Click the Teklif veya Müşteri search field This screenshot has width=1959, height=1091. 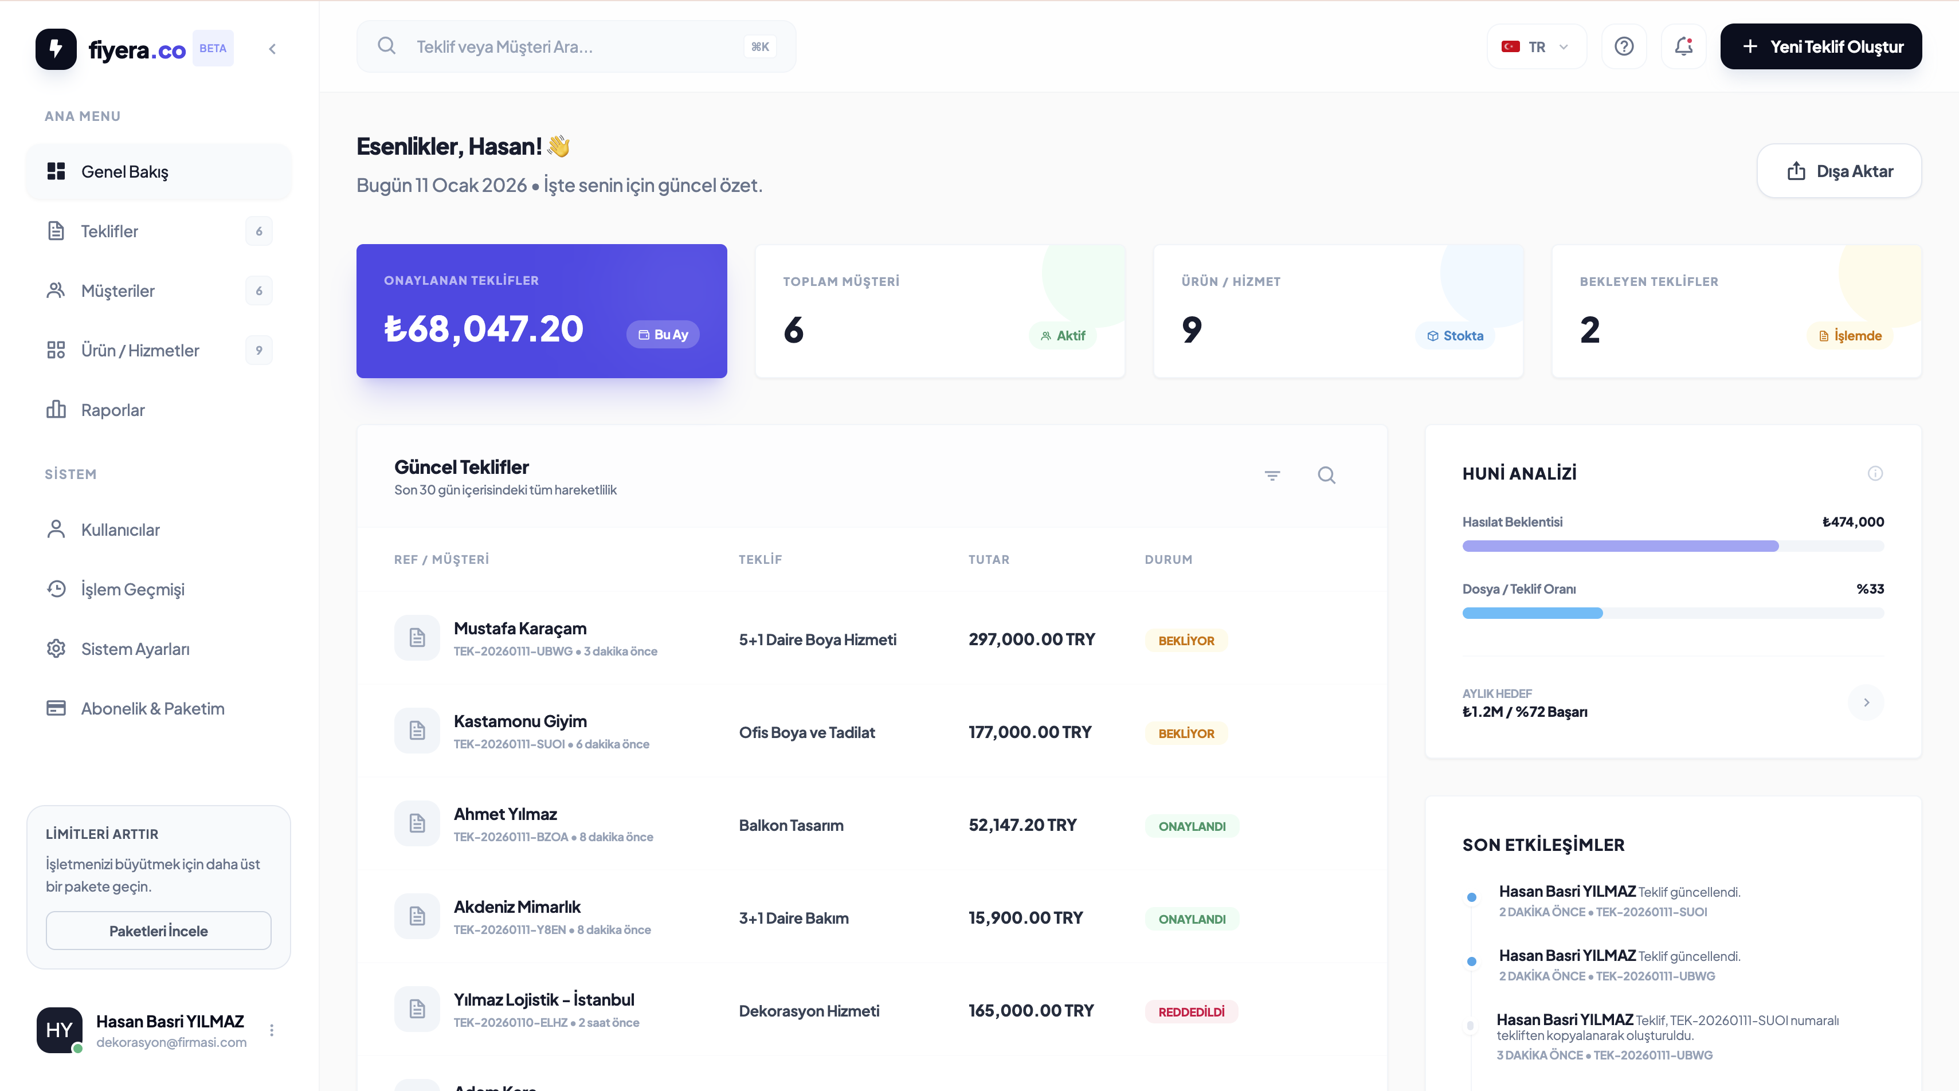pos(575,46)
